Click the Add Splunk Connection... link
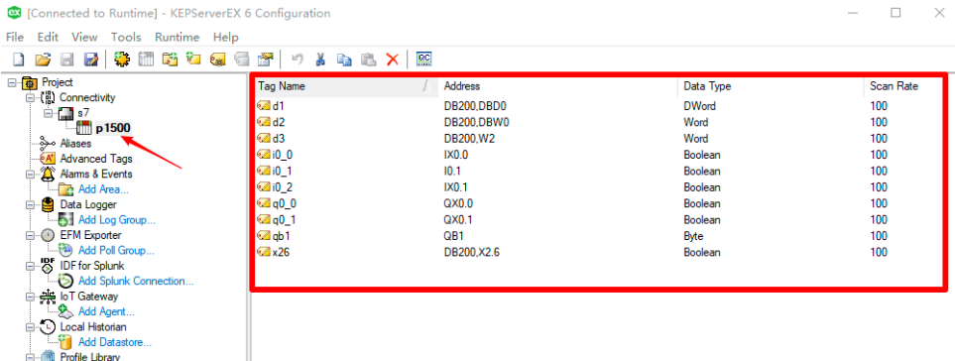 [x=136, y=282]
